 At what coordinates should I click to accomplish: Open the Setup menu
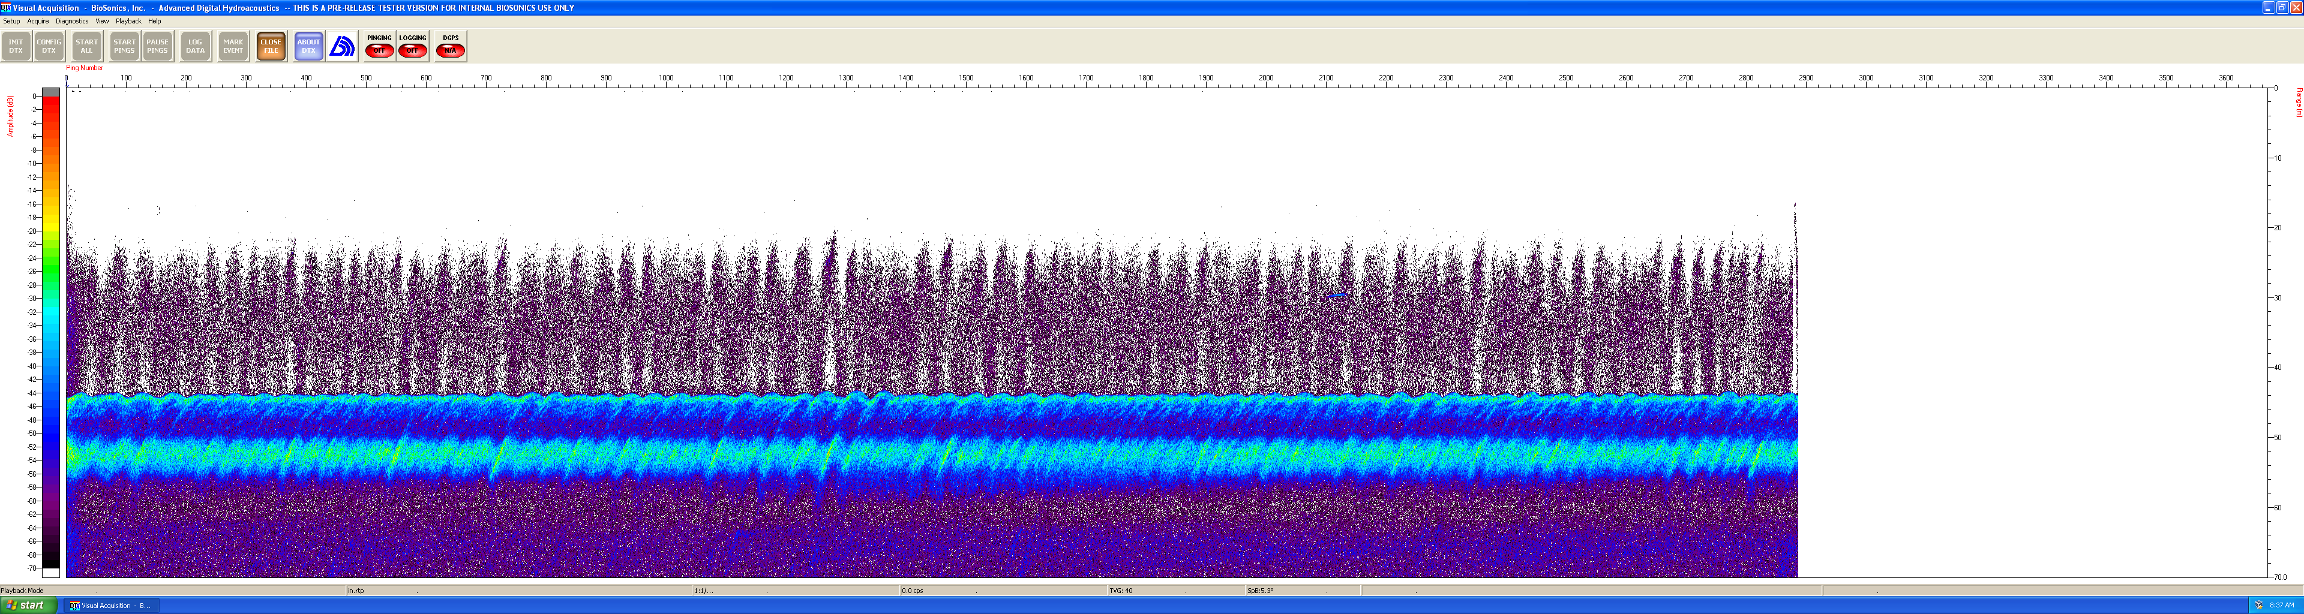click(x=11, y=20)
